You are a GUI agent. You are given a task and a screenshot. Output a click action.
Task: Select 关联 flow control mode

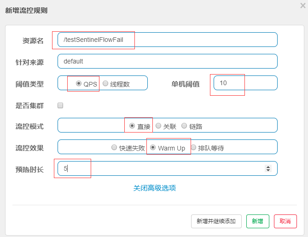click(158, 126)
